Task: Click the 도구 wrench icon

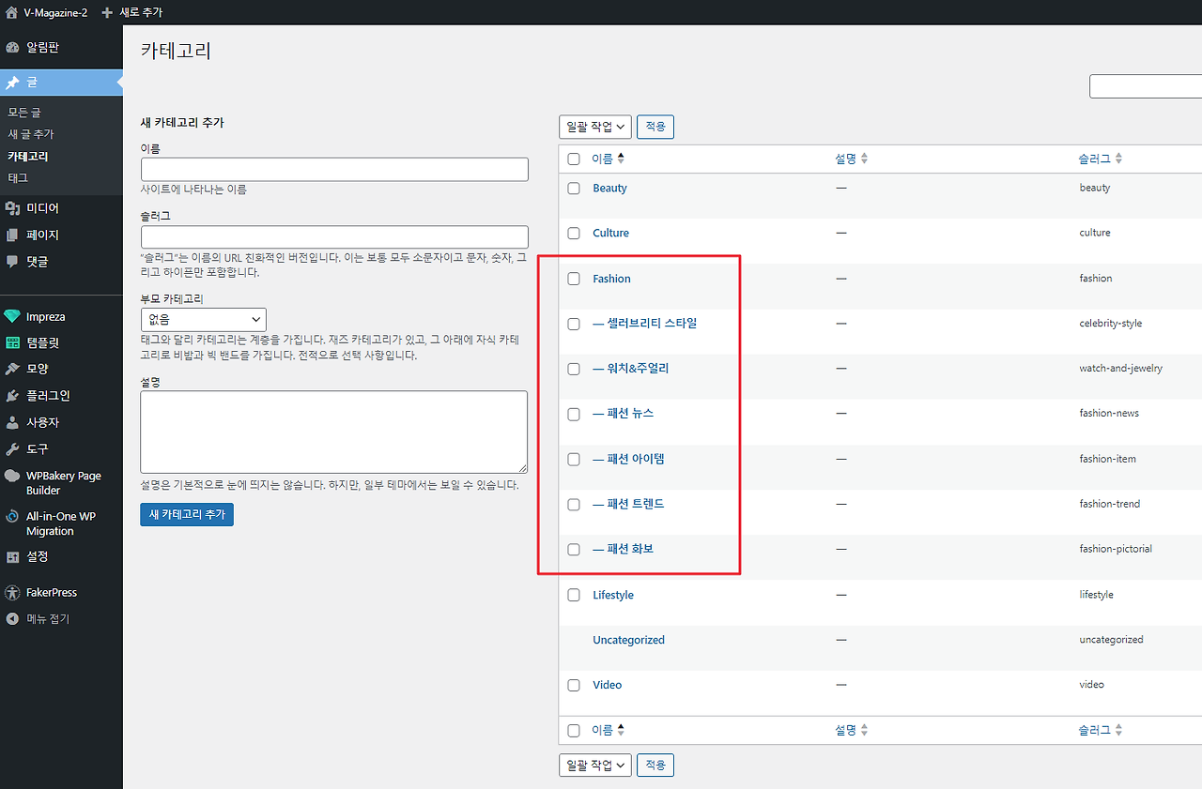Action: 12,449
